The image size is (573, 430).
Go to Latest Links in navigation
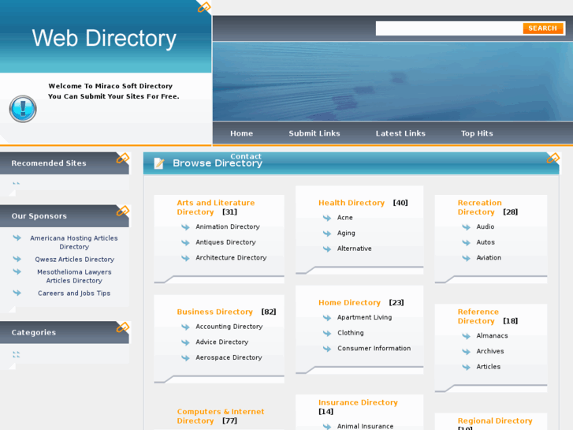coord(400,133)
